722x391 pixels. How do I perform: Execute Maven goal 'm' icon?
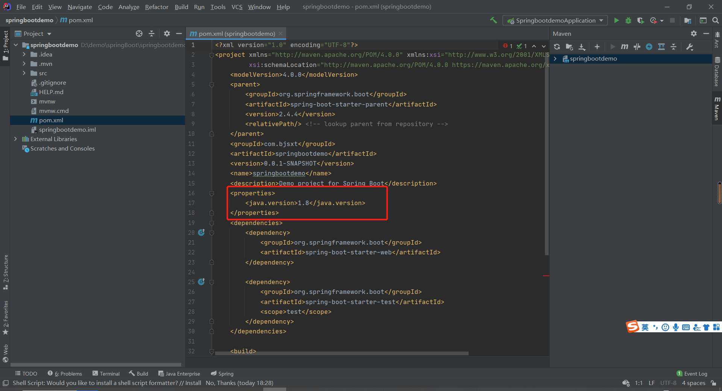point(625,47)
